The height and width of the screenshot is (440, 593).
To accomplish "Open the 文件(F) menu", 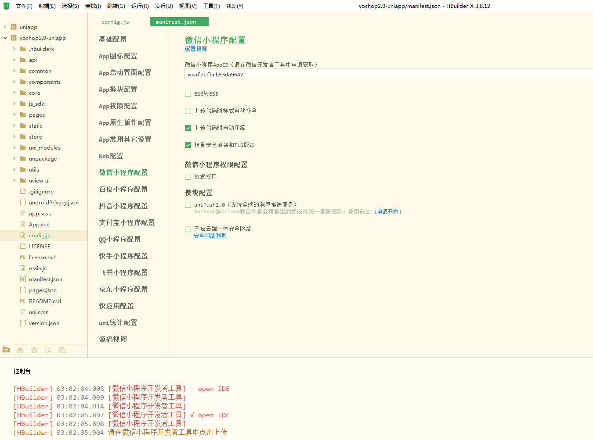I will point(24,6).
